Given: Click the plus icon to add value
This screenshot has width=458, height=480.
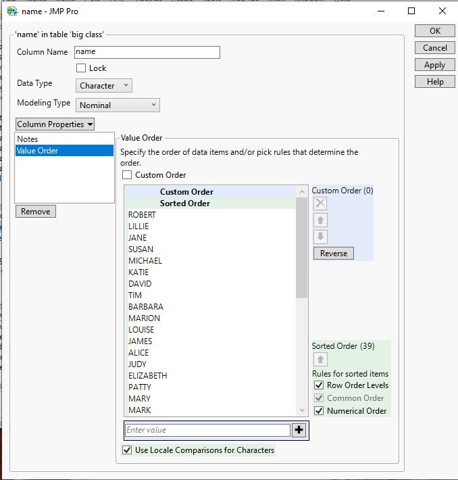Looking at the screenshot, I should coord(299,430).
